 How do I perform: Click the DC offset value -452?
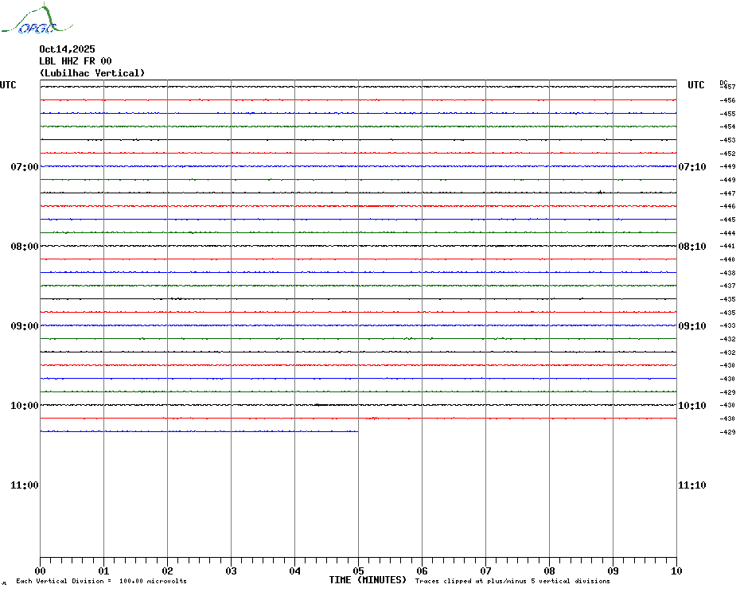(x=728, y=154)
